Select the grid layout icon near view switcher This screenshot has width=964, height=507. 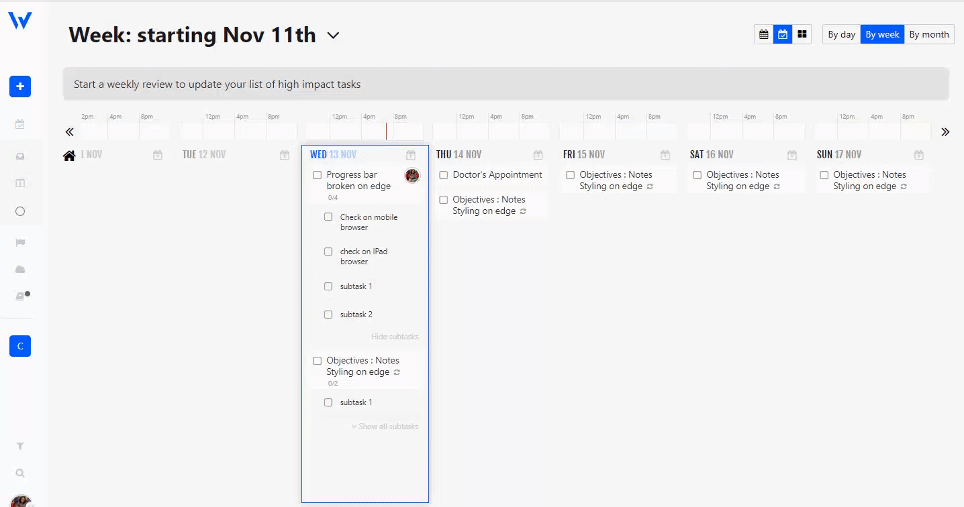point(802,34)
